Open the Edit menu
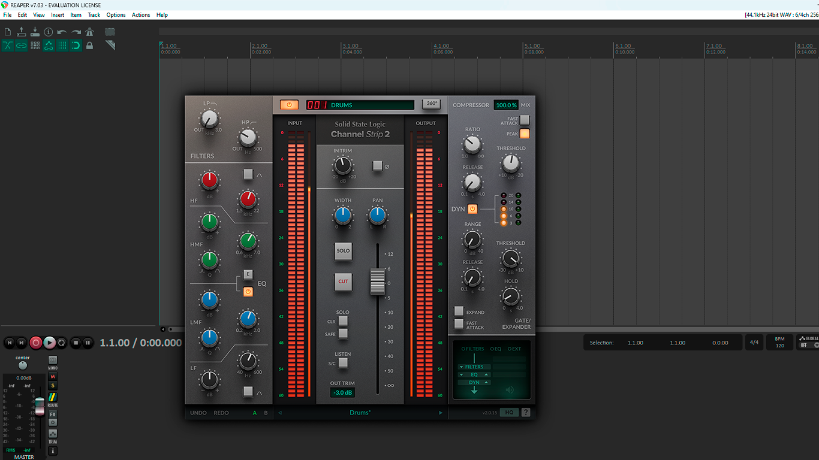Image resolution: width=819 pixels, height=460 pixels. pyautogui.click(x=22, y=15)
